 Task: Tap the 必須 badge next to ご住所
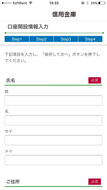(x=95, y=182)
